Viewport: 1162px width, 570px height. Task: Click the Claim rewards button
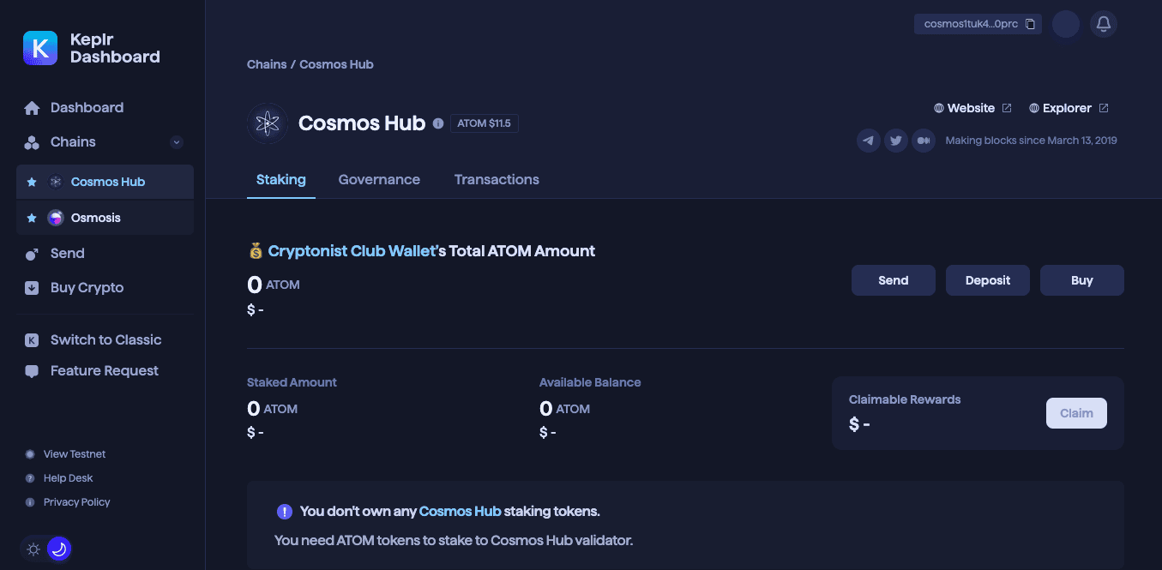(x=1076, y=413)
